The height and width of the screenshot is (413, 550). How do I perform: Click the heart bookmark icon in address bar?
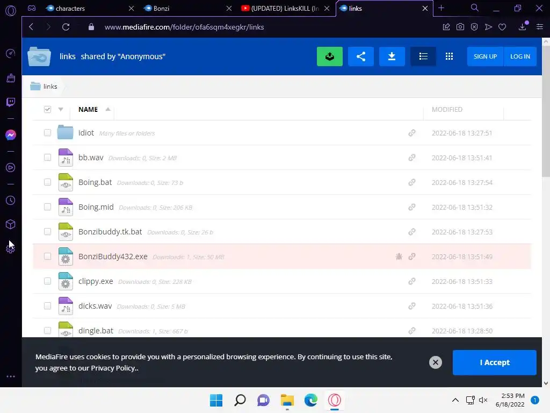coord(502,27)
